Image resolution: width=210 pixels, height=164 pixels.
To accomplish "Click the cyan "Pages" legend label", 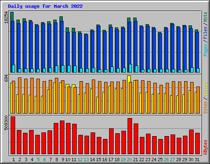I will tap(205, 50).
